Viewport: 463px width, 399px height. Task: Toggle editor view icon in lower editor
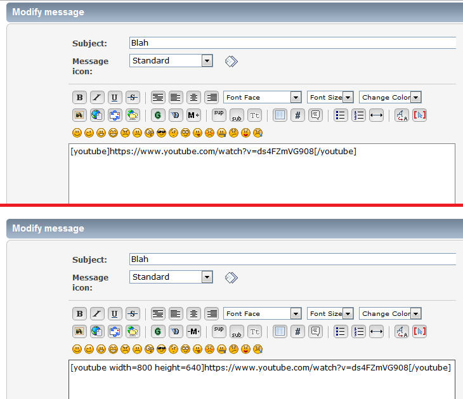419,331
